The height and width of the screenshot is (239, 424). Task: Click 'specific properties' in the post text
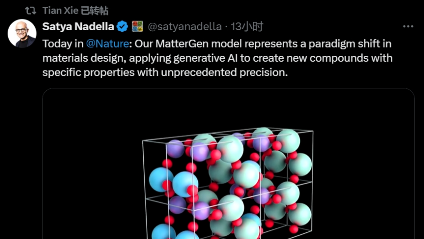pos(88,73)
